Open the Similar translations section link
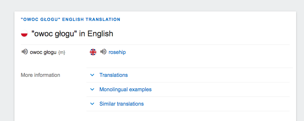304x121 pixels. point(122,104)
